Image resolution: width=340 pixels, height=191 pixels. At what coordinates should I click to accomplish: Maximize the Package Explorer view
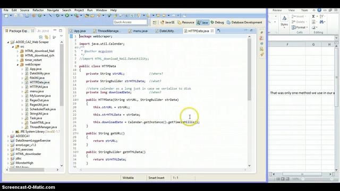click(61, 31)
